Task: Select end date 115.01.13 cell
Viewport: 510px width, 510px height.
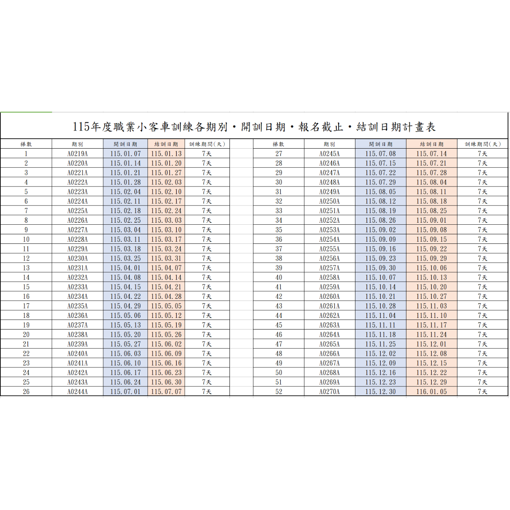Action: tap(167, 153)
